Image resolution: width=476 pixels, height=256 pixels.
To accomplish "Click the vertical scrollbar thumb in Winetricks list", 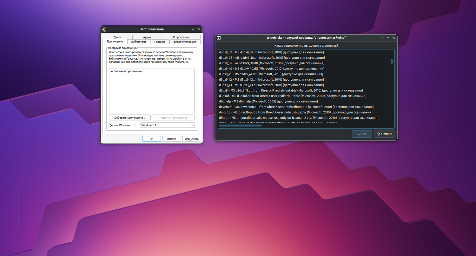I will pyautogui.click(x=392, y=62).
